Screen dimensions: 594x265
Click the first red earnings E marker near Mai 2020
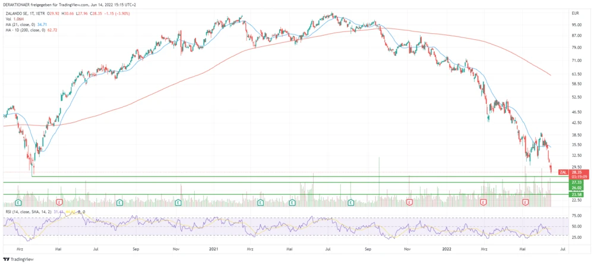pyautogui.click(x=59, y=203)
